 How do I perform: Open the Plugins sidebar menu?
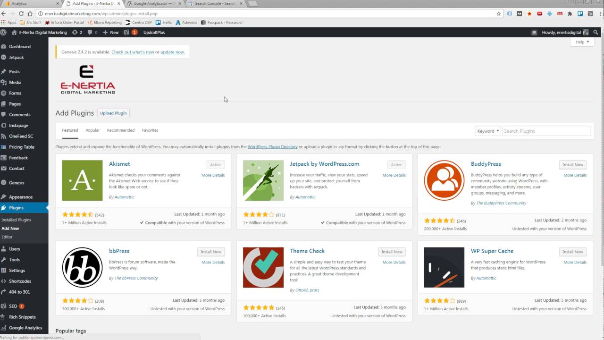pos(24,208)
